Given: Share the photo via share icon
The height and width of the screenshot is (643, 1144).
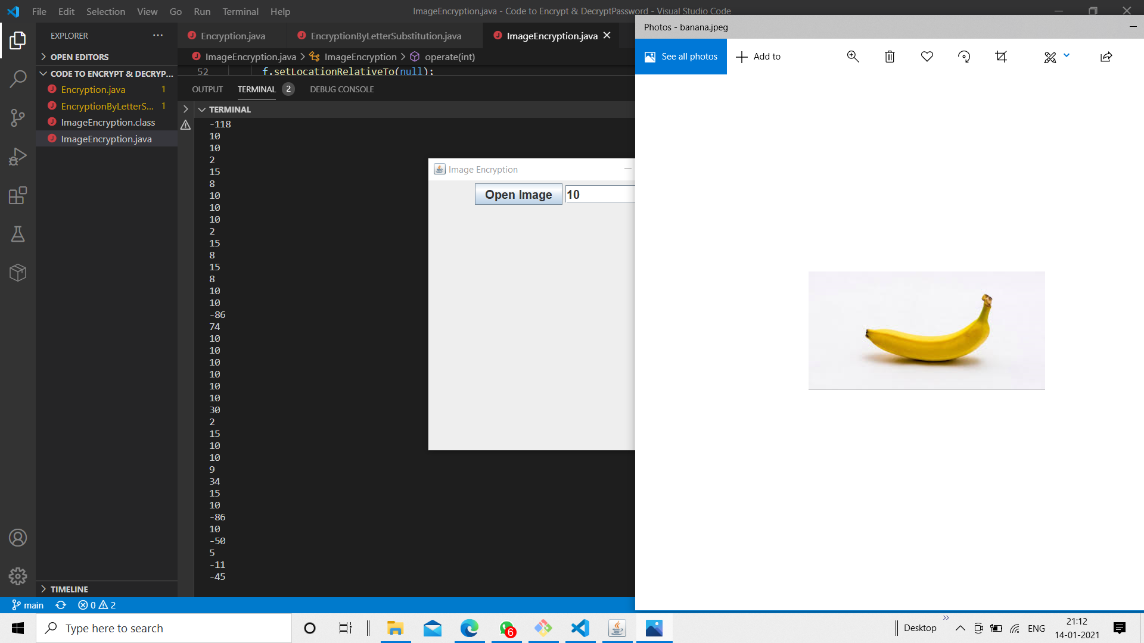Looking at the screenshot, I should 1106,57.
